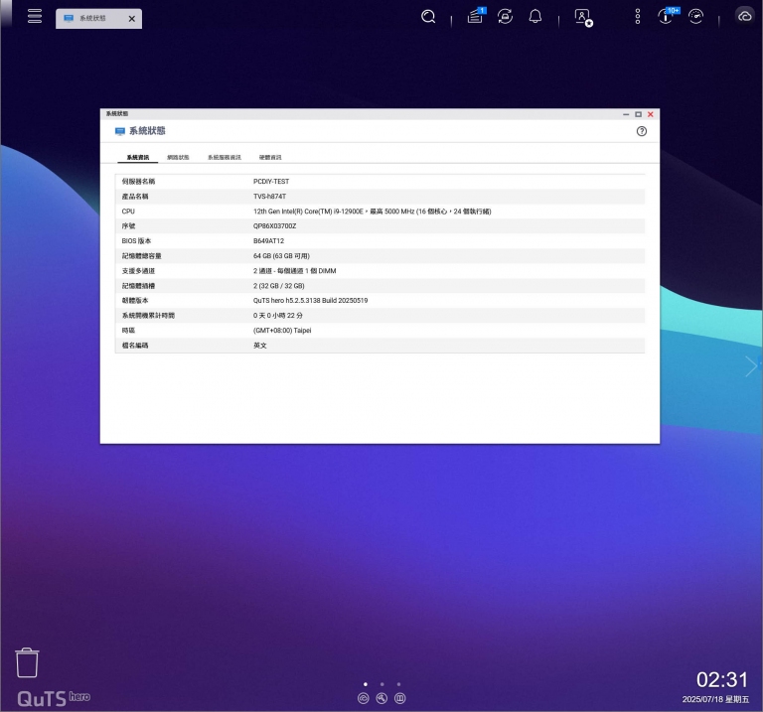Open the help question mark icon
763x712 pixels.
click(x=642, y=131)
